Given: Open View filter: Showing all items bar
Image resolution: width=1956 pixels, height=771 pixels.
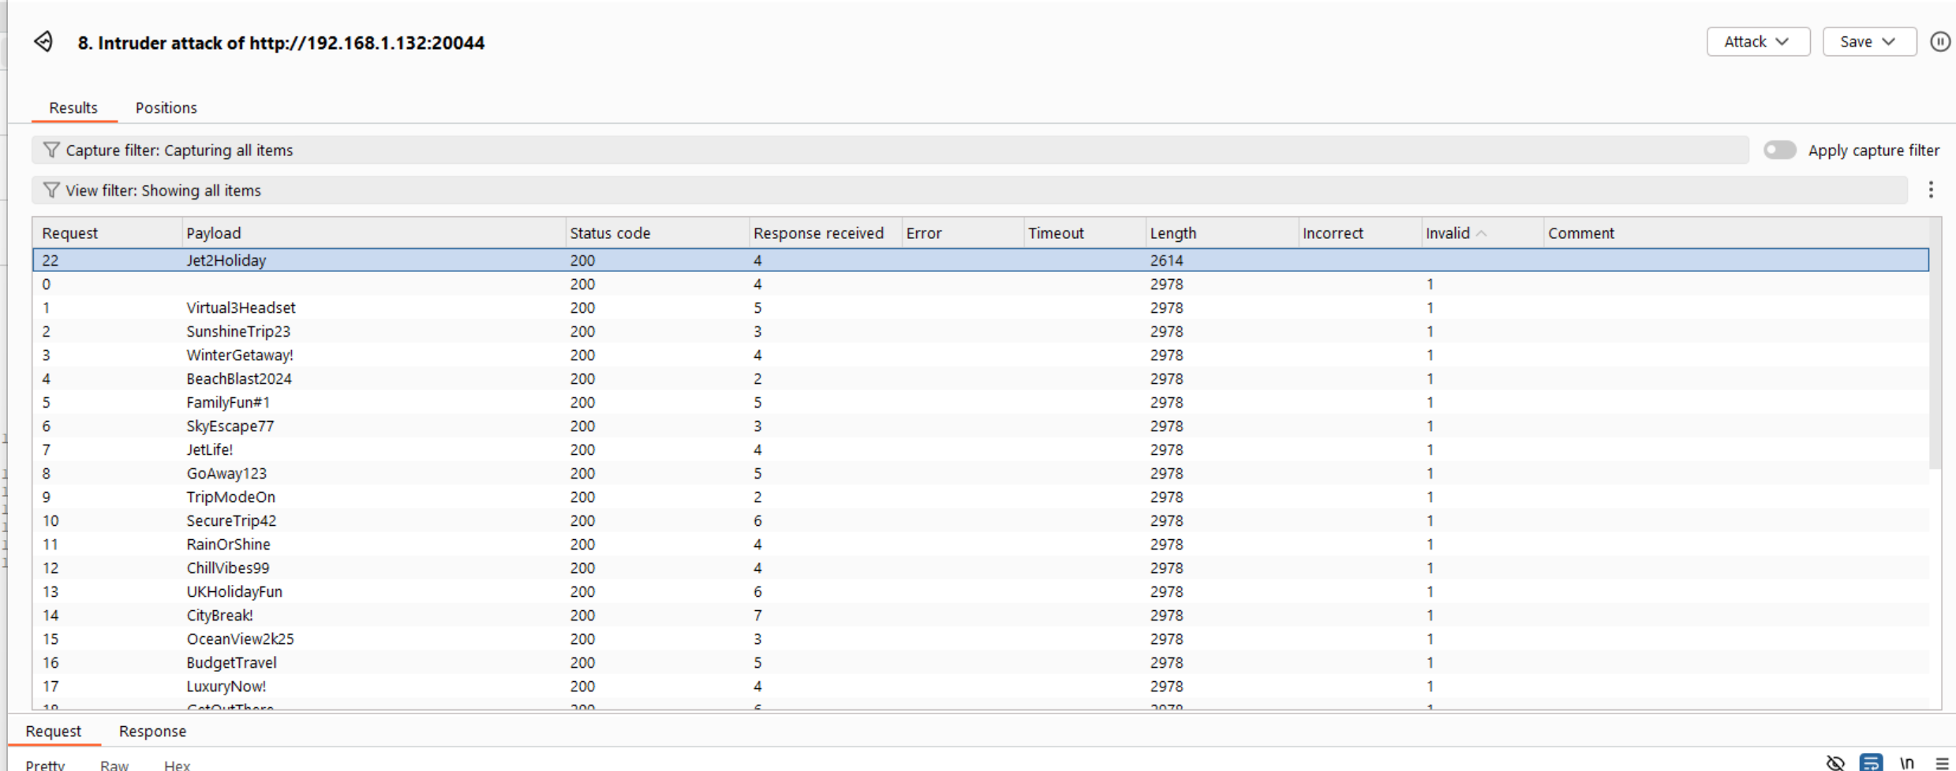Looking at the screenshot, I should pos(947,190).
